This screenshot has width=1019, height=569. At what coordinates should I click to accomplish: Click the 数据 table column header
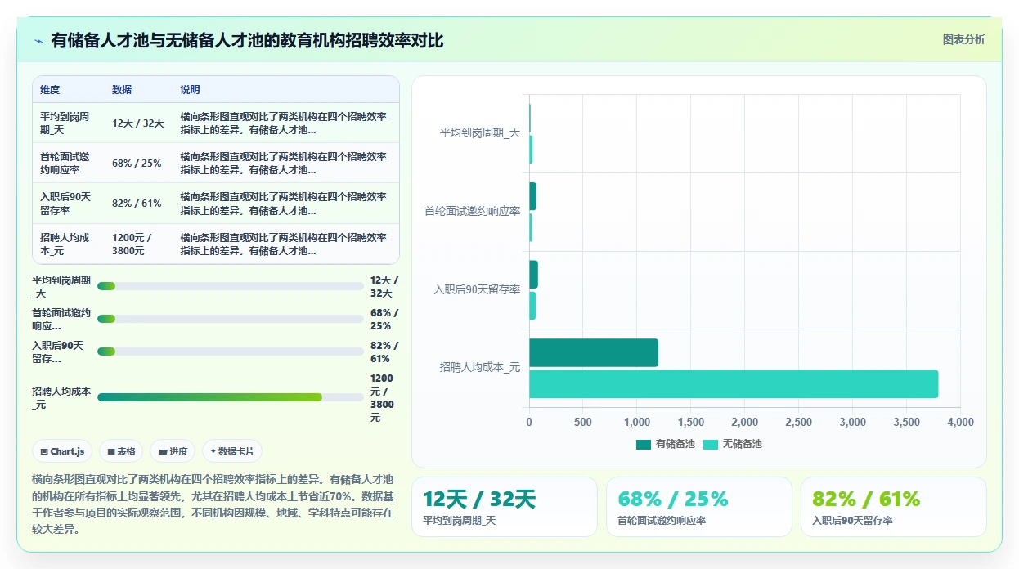[x=122, y=90]
